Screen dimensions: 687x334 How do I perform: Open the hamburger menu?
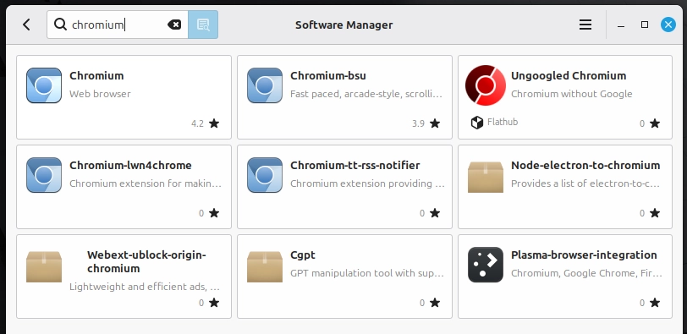pos(585,25)
